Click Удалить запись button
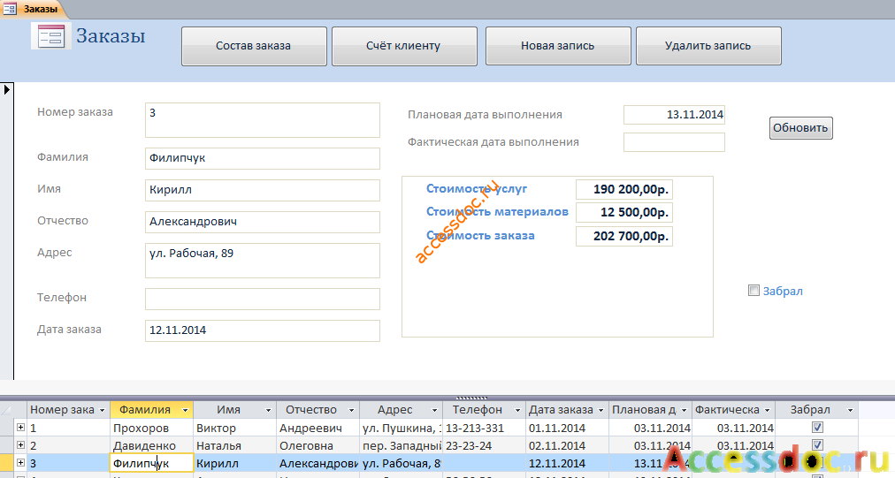The image size is (895, 478). (708, 46)
